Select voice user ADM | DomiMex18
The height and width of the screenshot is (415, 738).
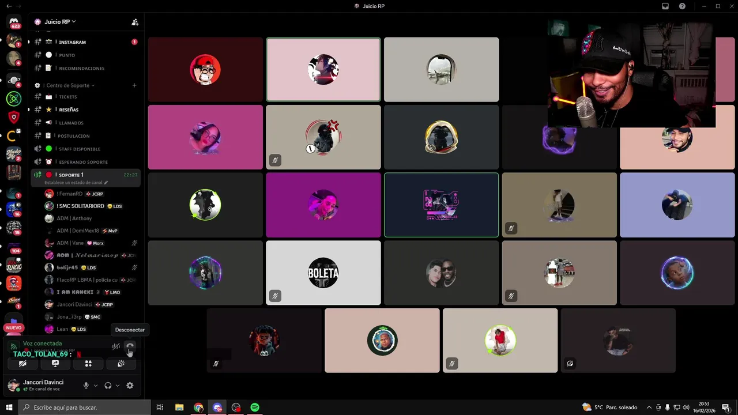click(x=91, y=231)
